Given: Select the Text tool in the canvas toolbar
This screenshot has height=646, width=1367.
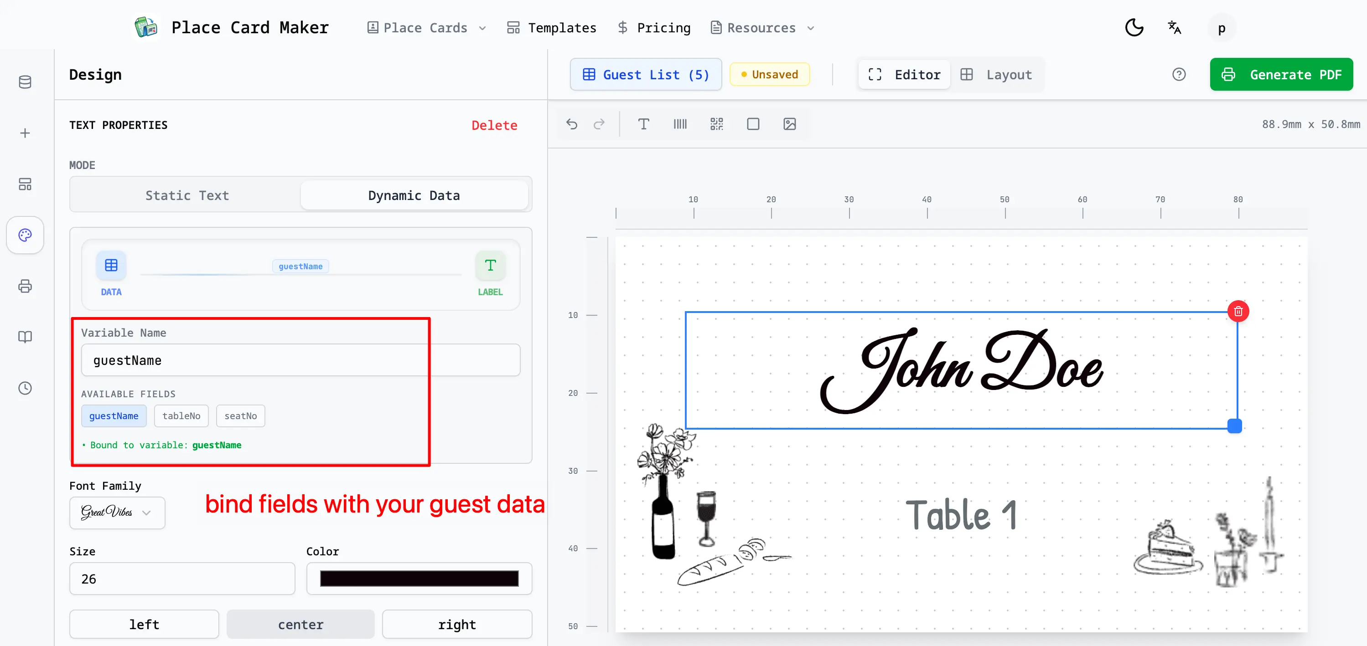Looking at the screenshot, I should click(x=644, y=124).
